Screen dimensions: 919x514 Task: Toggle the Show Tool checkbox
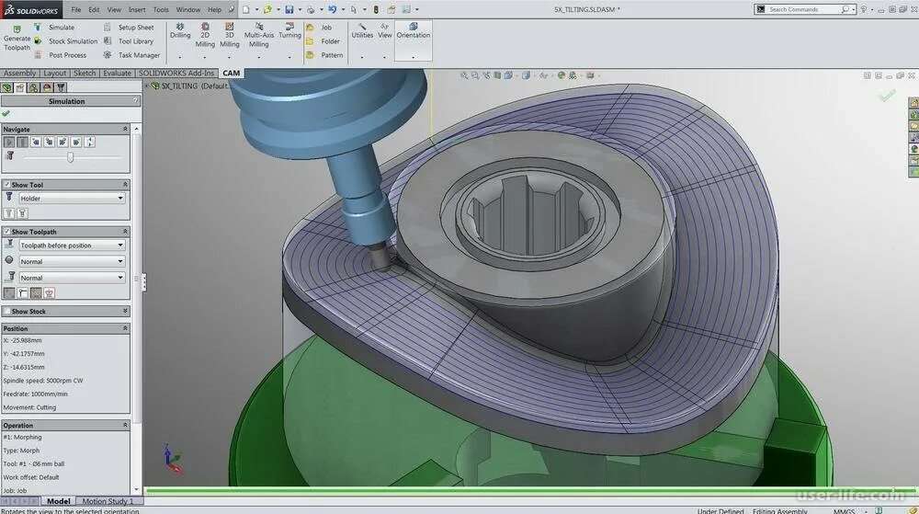[7, 185]
